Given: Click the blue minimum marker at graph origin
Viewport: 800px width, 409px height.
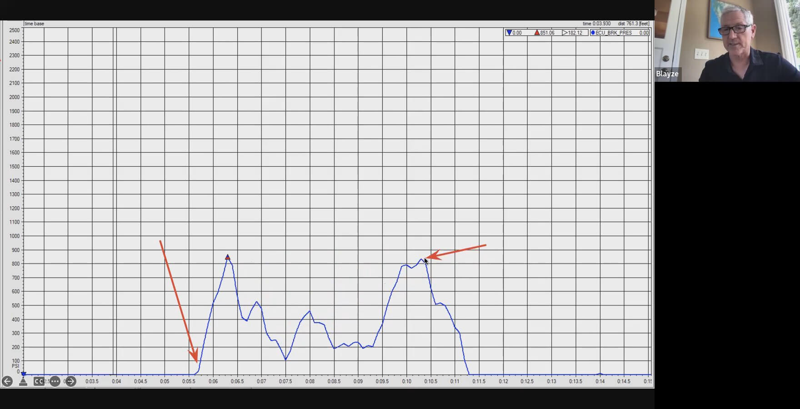Looking at the screenshot, I should click(x=24, y=374).
